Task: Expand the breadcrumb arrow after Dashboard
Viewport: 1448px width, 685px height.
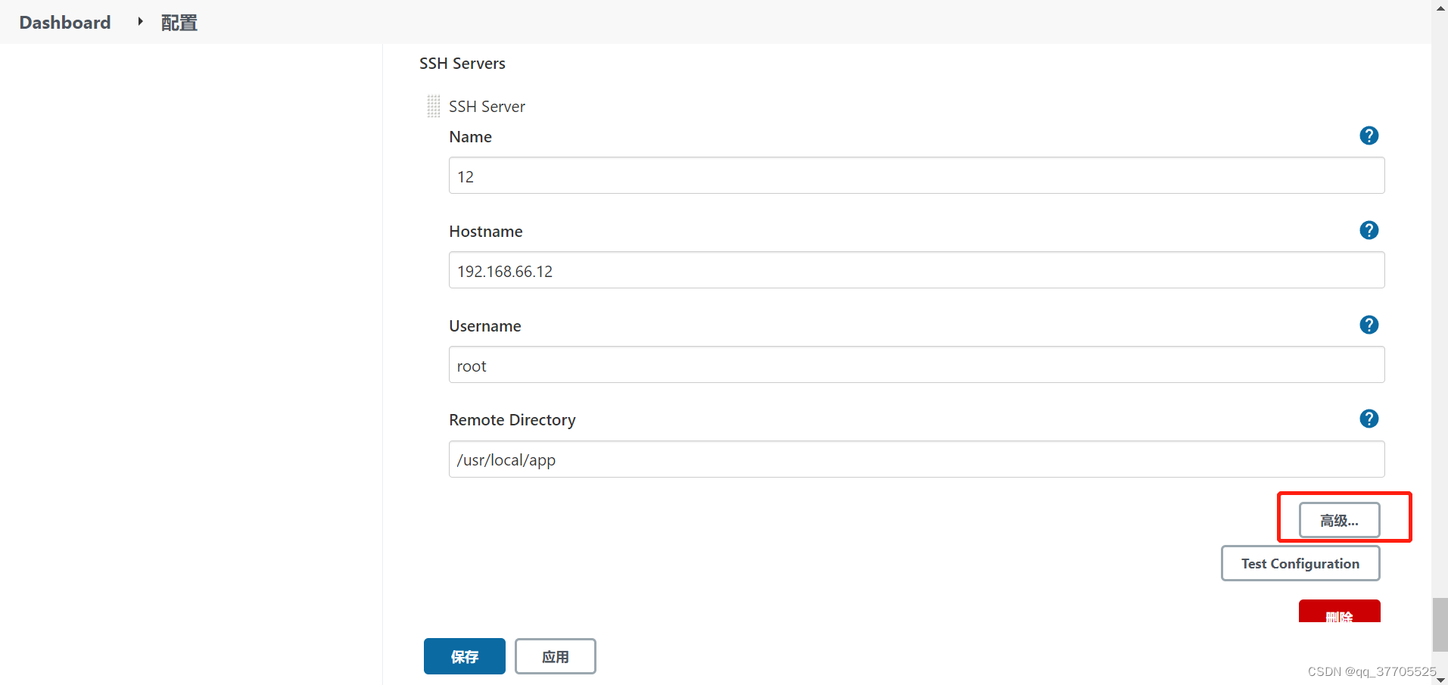Action: (140, 22)
